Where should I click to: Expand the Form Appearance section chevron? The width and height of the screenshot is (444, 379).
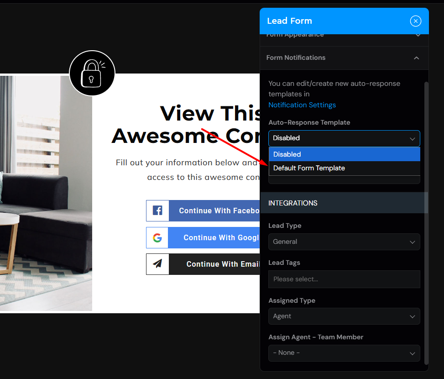click(418, 35)
